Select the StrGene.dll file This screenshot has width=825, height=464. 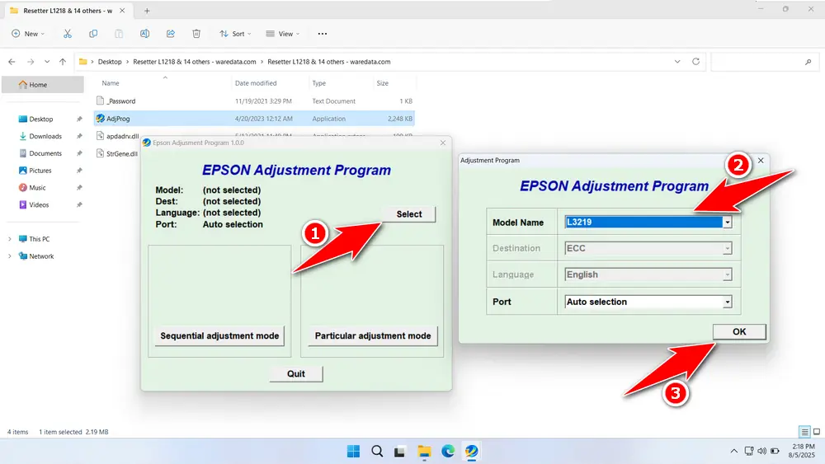pyautogui.click(x=117, y=154)
